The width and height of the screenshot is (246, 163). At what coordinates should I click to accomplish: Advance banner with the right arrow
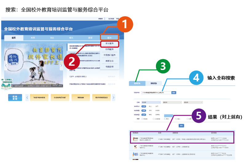point(61,65)
